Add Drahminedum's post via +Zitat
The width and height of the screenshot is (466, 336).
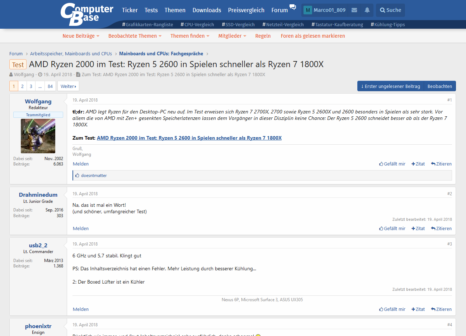coord(418,229)
